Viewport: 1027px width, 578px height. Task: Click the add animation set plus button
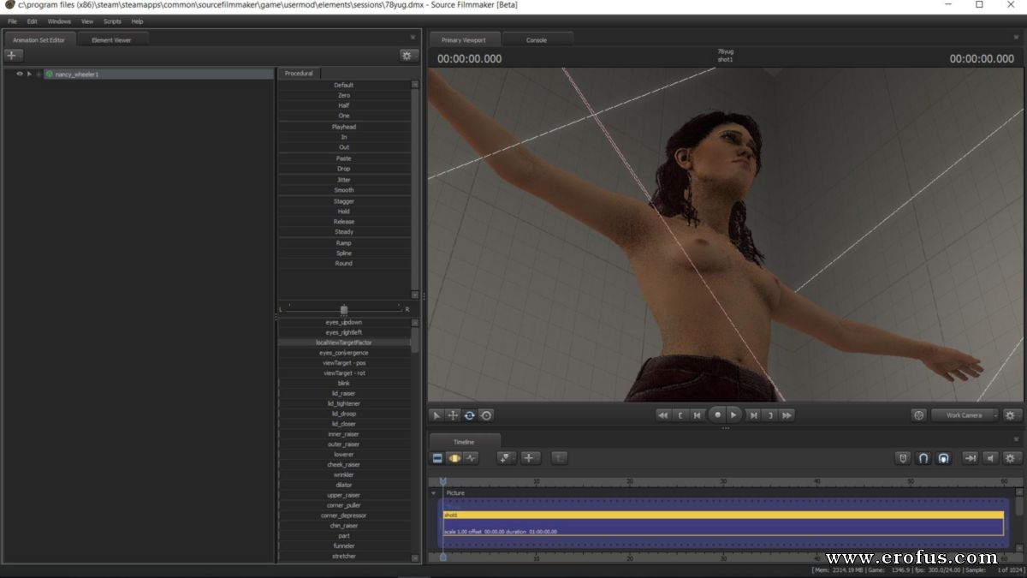tap(13, 55)
